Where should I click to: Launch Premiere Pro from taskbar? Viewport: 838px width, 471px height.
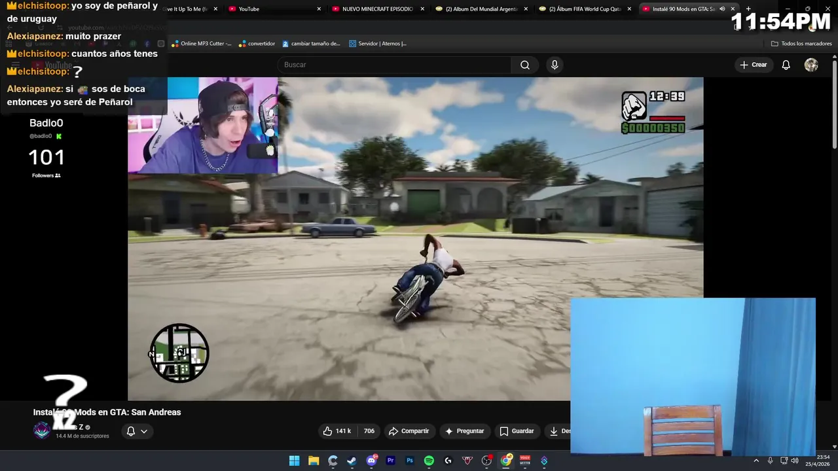[x=391, y=461]
